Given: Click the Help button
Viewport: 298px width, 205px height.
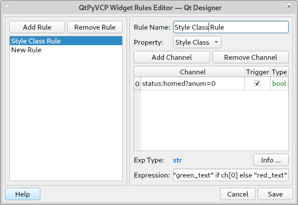Looking at the screenshot, I should 23,194.
